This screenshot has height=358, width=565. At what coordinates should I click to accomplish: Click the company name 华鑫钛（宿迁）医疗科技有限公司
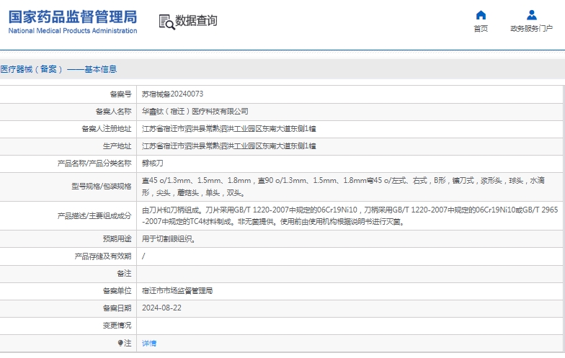[195, 111]
